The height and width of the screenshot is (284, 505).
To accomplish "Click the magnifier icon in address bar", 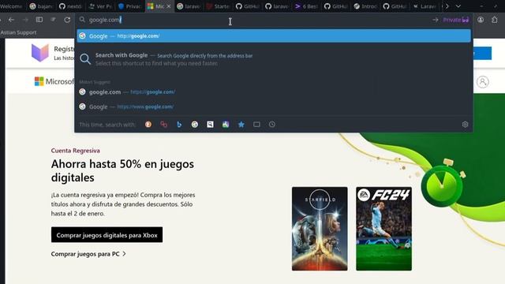I will pyautogui.click(x=82, y=20).
